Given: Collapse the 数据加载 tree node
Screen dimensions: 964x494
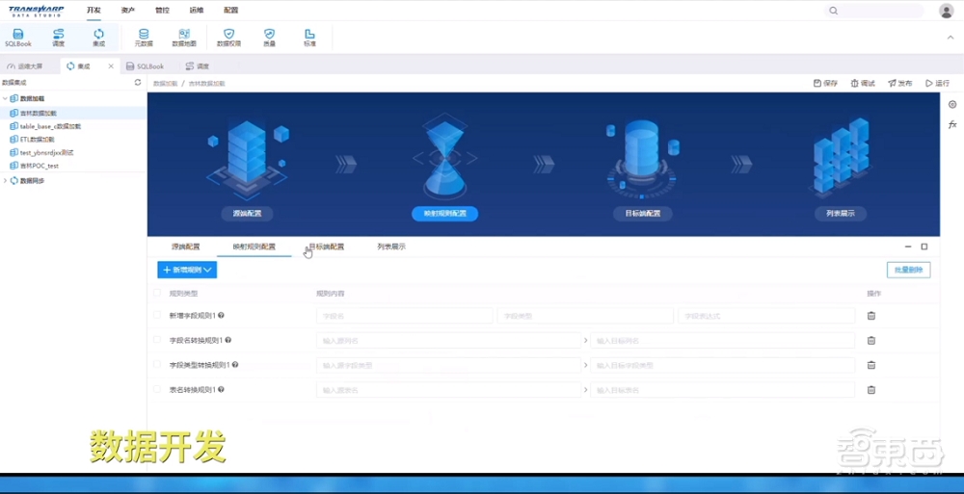Looking at the screenshot, I should pyautogui.click(x=6, y=98).
